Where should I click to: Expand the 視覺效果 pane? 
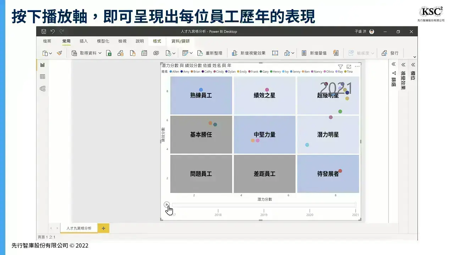[403, 64]
